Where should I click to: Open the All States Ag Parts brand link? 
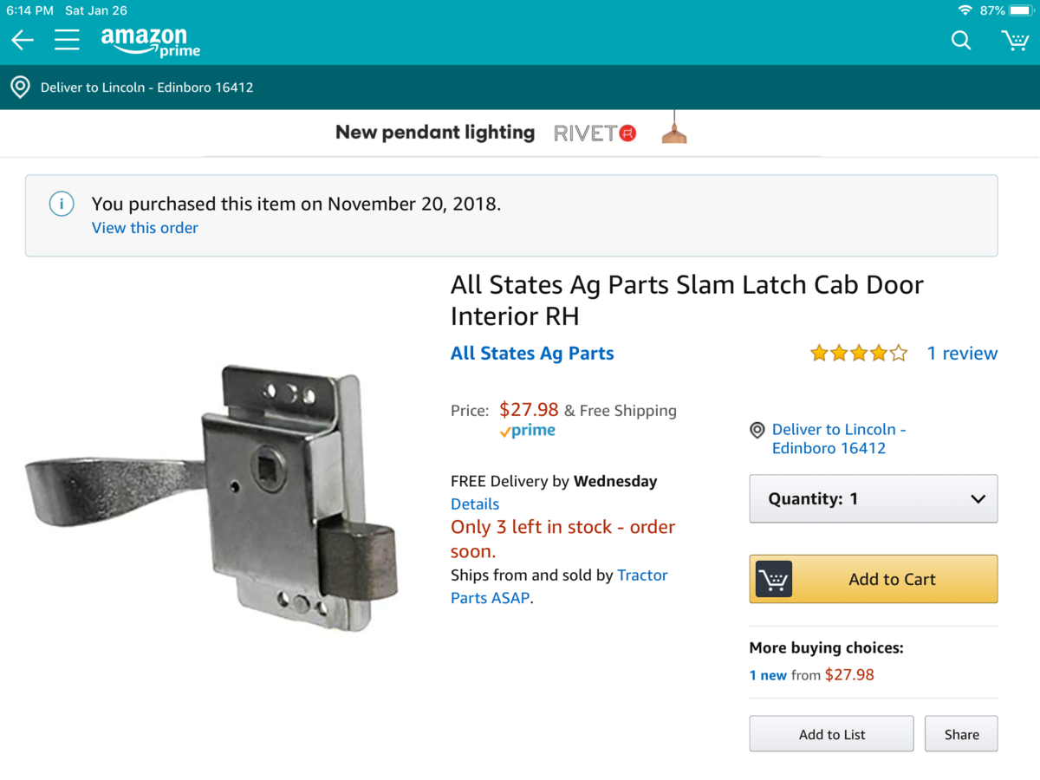coord(532,354)
